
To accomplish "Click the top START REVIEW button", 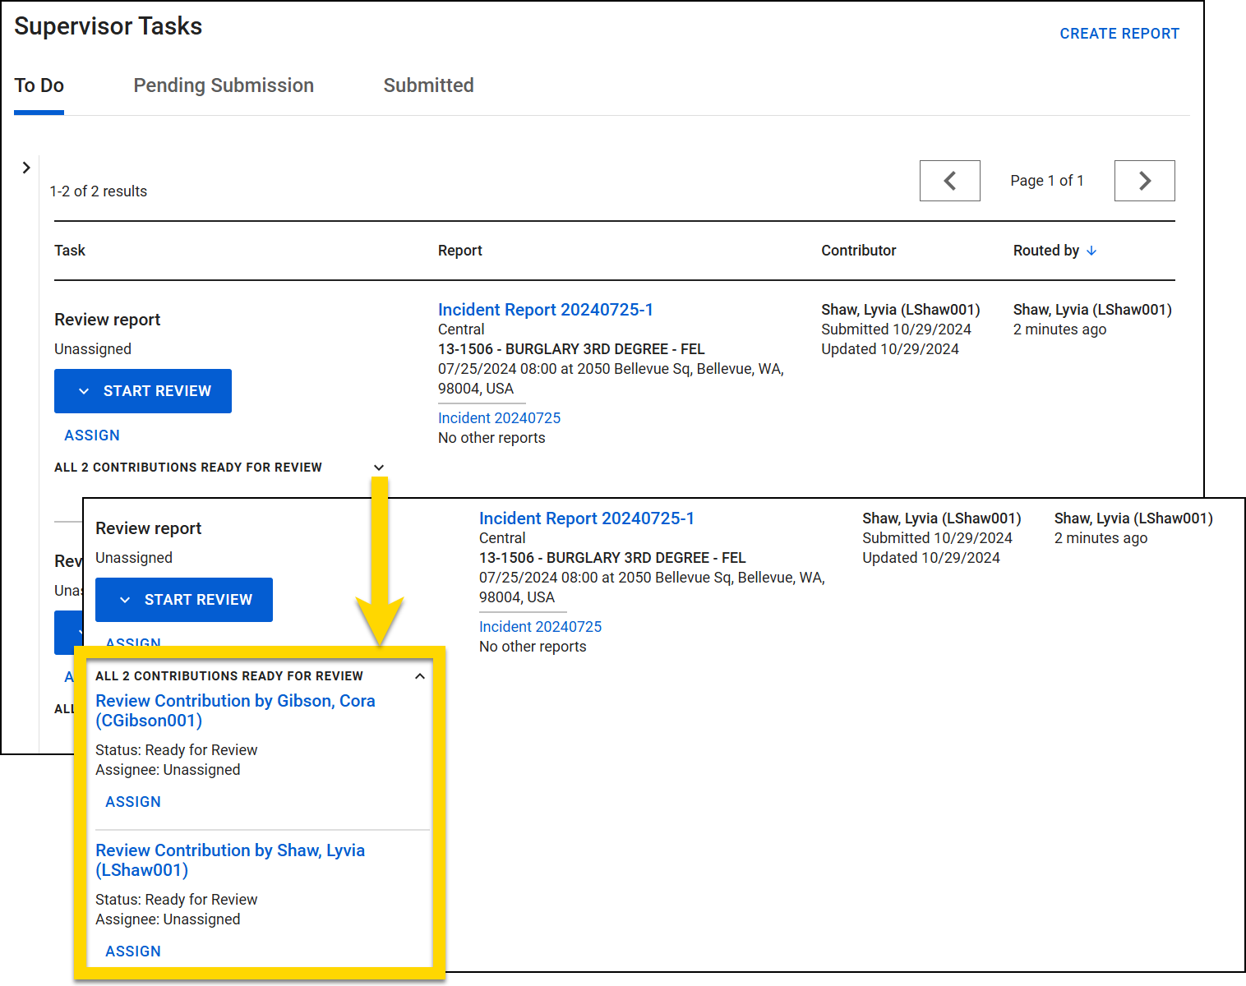I will click(x=156, y=390).
